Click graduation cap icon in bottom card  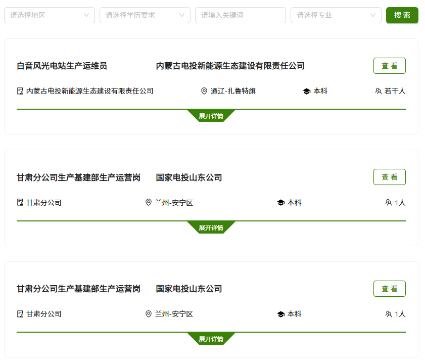pyautogui.click(x=281, y=314)
